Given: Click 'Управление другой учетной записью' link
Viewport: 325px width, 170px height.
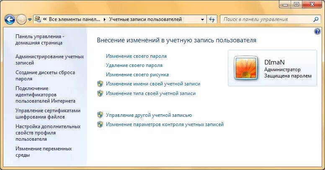Looking at the screenshot, I should [149, 115].
